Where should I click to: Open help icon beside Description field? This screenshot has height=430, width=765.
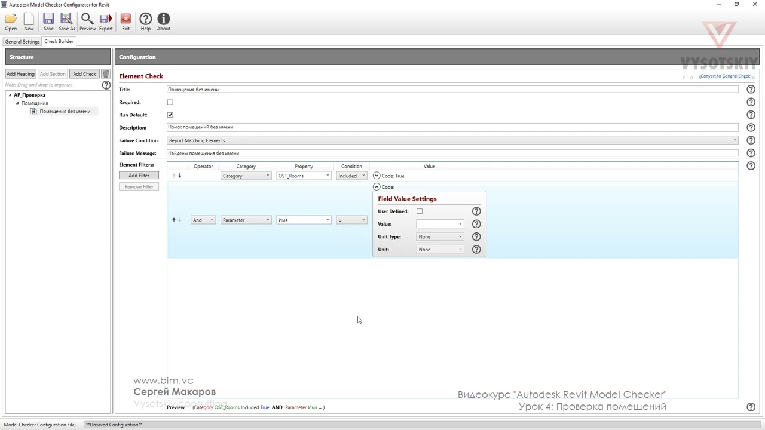click(751, 127)
